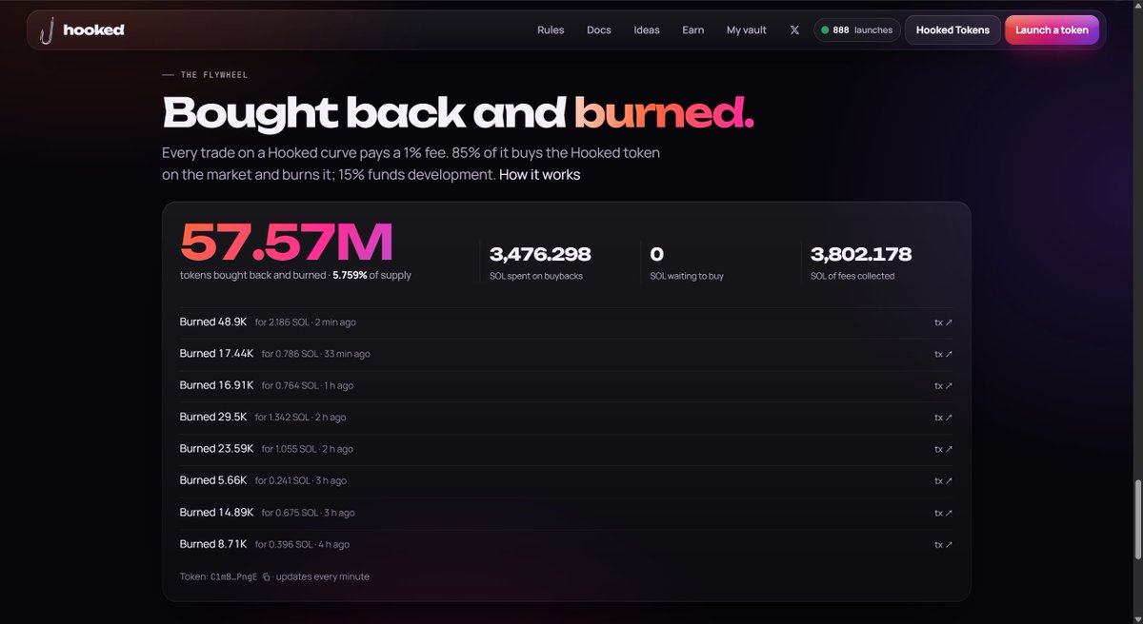Click the Bought back and burned heading
Viewport: 1143px width, 624px height.
(x=458, y=113)
